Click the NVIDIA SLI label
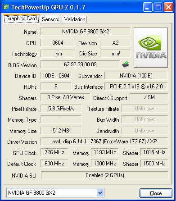 tap(24, 176)
